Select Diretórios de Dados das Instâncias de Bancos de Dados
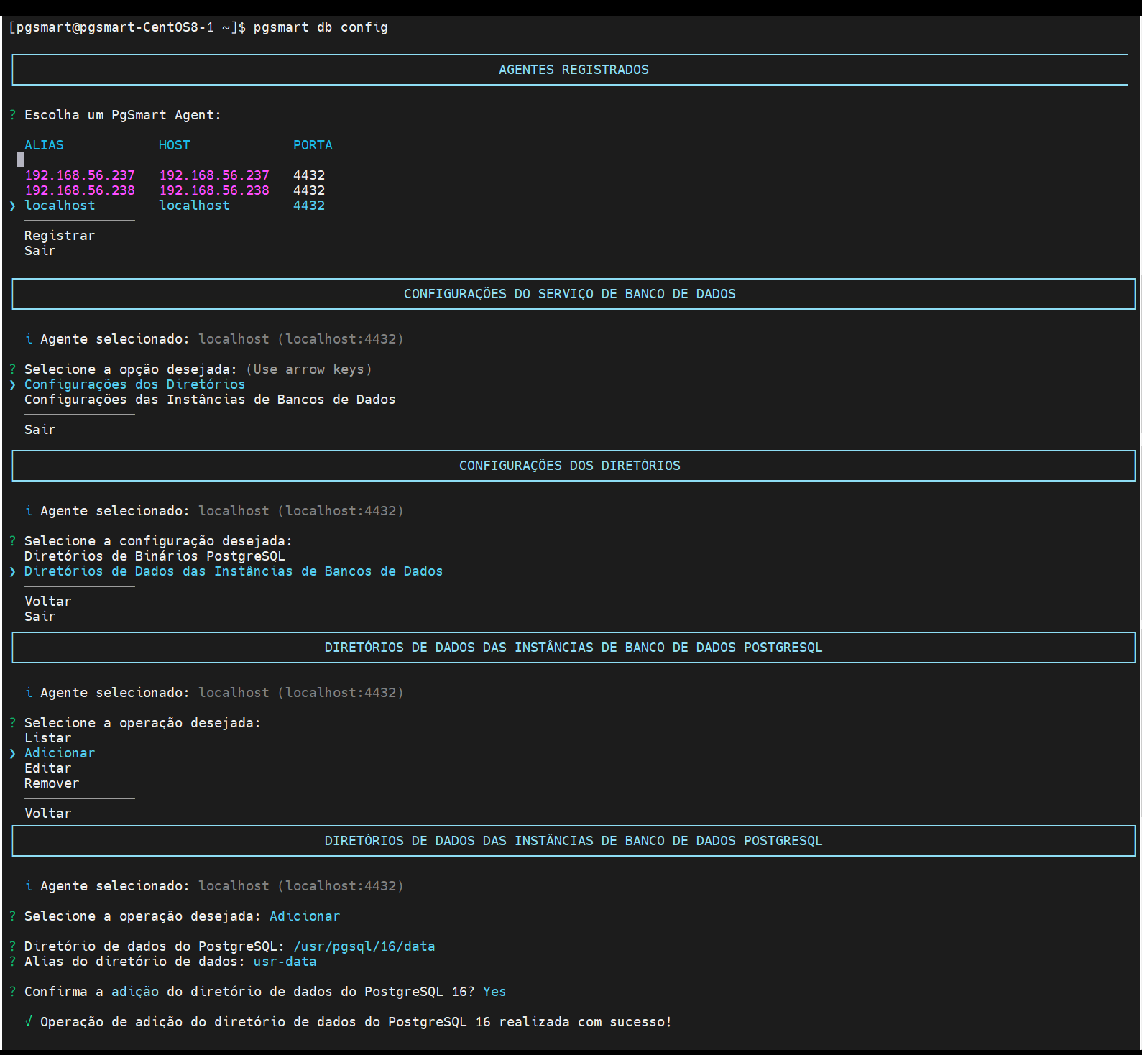The image size is (1142, 1055). (x=234, y=571)
